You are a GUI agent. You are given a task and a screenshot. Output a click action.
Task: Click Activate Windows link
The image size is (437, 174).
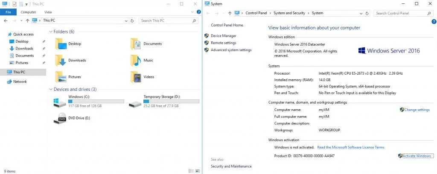click(x=417, y=156)
